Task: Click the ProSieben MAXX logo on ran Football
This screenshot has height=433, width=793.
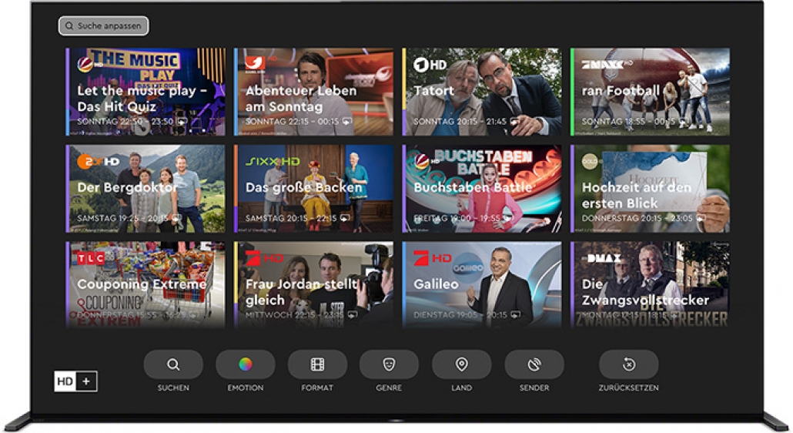Action: pyautogui.click(x=607, y=65)
